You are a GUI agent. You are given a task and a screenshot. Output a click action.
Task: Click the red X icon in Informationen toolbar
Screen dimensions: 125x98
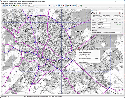click(100, 13)
